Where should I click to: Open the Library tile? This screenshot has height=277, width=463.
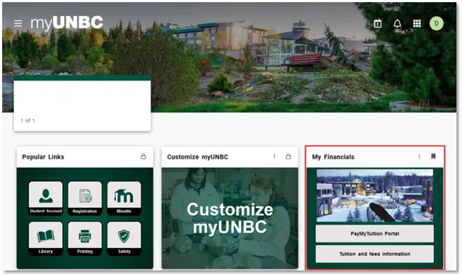click(x=46, y=238)
